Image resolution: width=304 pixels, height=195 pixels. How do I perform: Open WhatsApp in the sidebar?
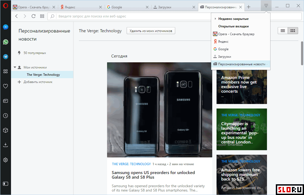[5, 42]
